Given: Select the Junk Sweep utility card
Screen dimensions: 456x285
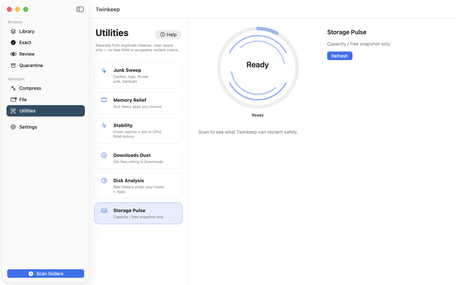Looking at the screenshot, I should (138, 76).
